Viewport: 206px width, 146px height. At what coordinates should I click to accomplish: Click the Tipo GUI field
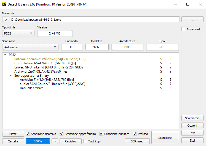(x=162, y=47)
